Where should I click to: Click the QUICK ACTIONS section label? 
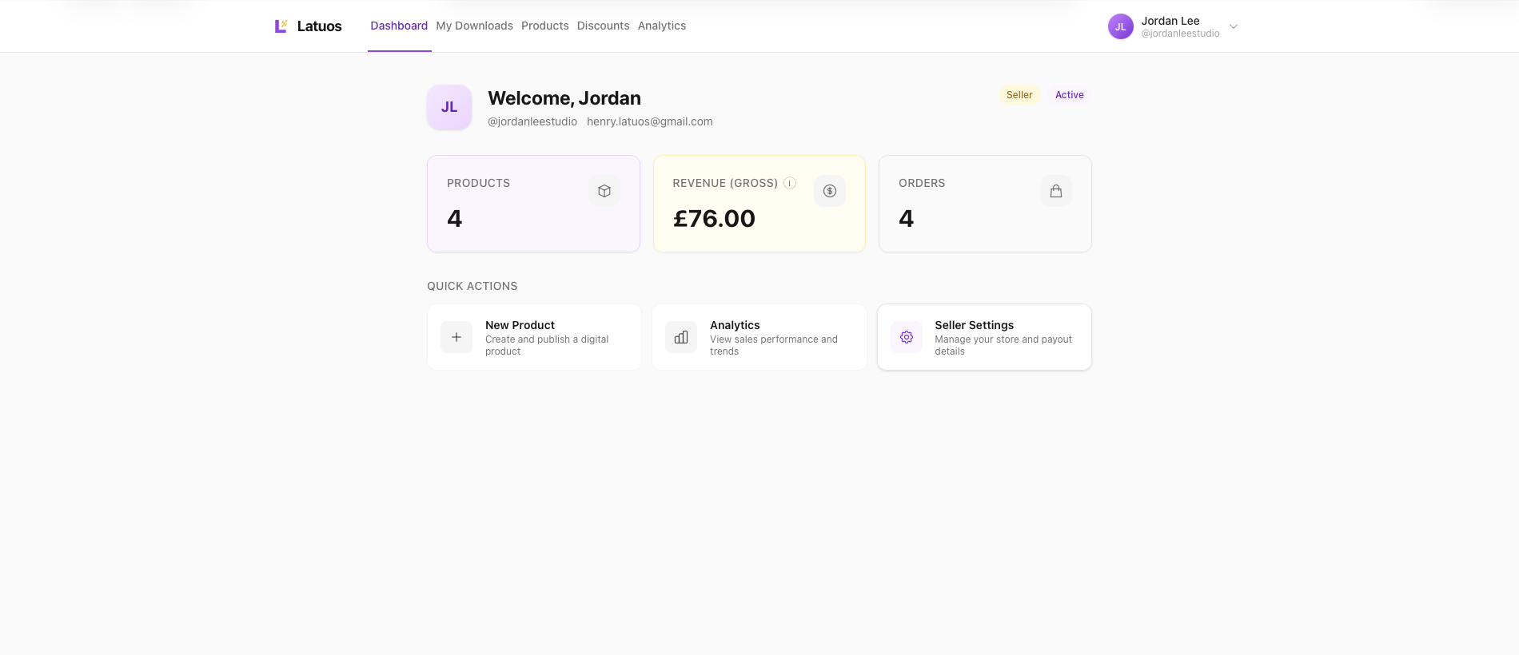point(472,286)
